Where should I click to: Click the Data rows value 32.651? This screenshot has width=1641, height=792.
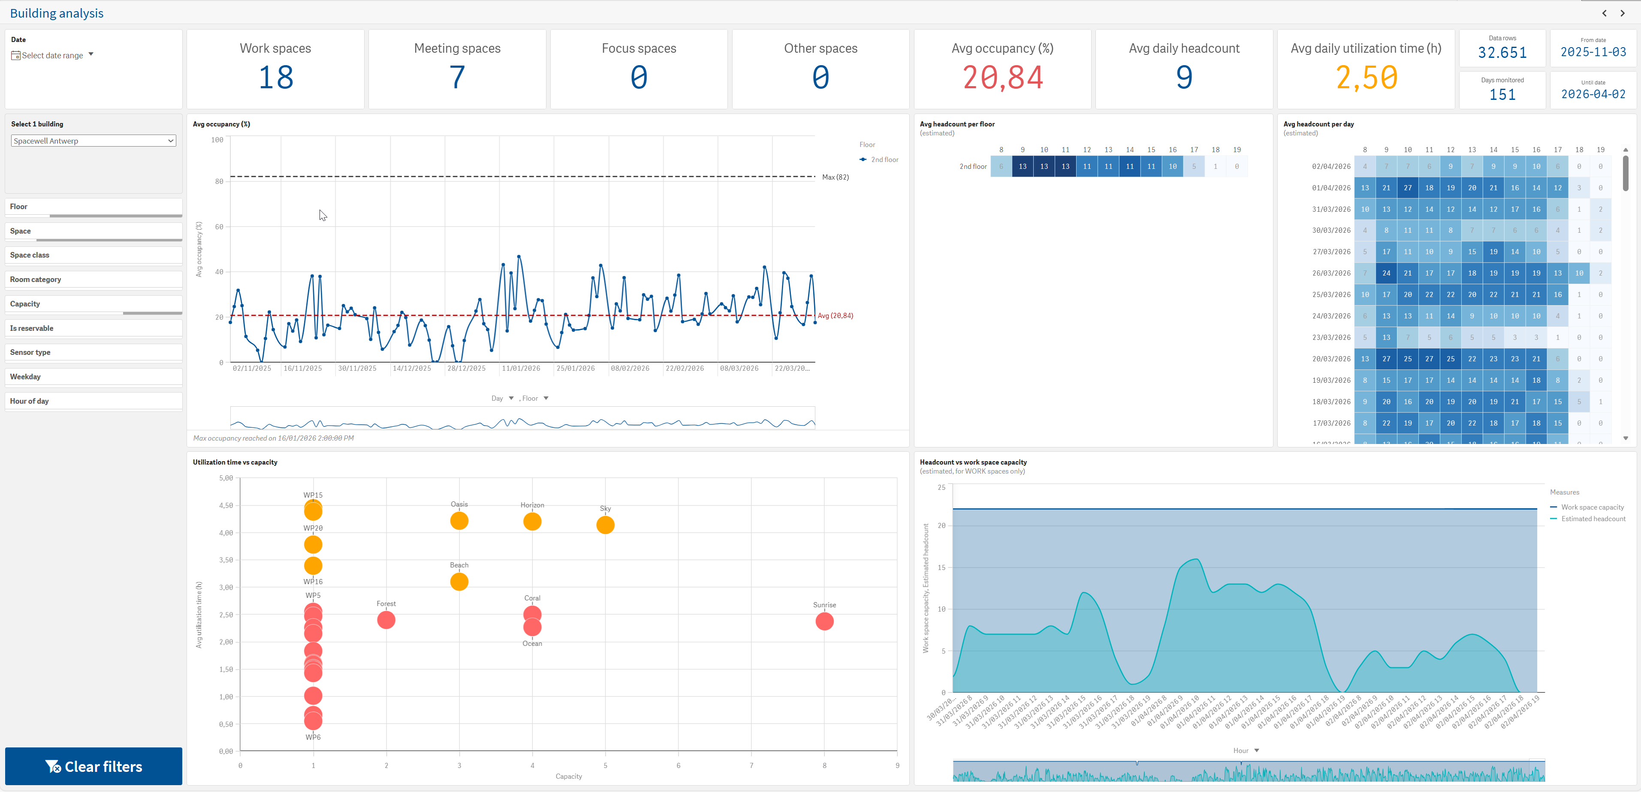pyautogui.click(x=1502, y=53)
